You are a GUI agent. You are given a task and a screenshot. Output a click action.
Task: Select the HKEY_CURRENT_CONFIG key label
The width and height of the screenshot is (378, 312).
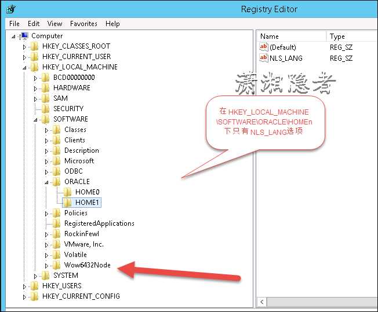(x=81, y=296)
